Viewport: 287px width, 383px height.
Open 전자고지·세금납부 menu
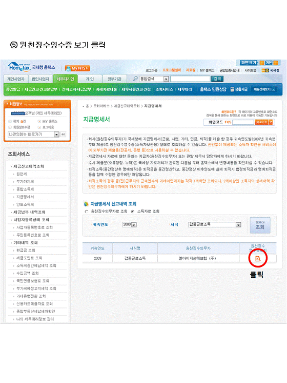pos(76,89)
